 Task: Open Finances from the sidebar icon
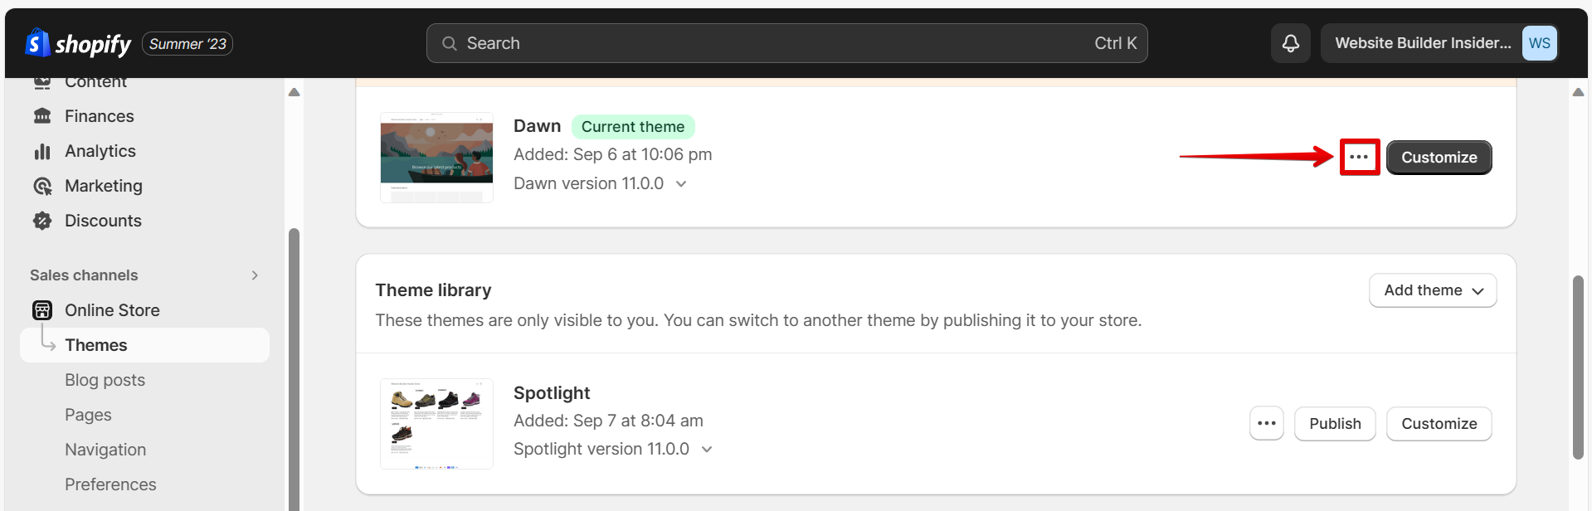[x=42, y=116]
